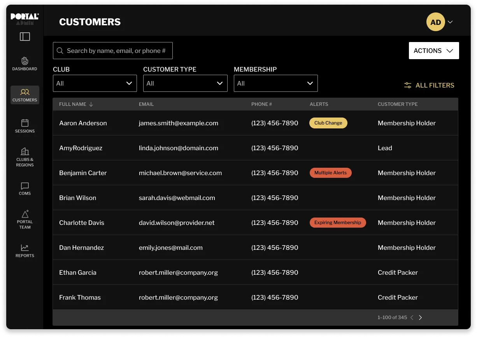
Task: Navigate to Clubs & Regions
Action: pyautogui.click(x=25, y=156)
